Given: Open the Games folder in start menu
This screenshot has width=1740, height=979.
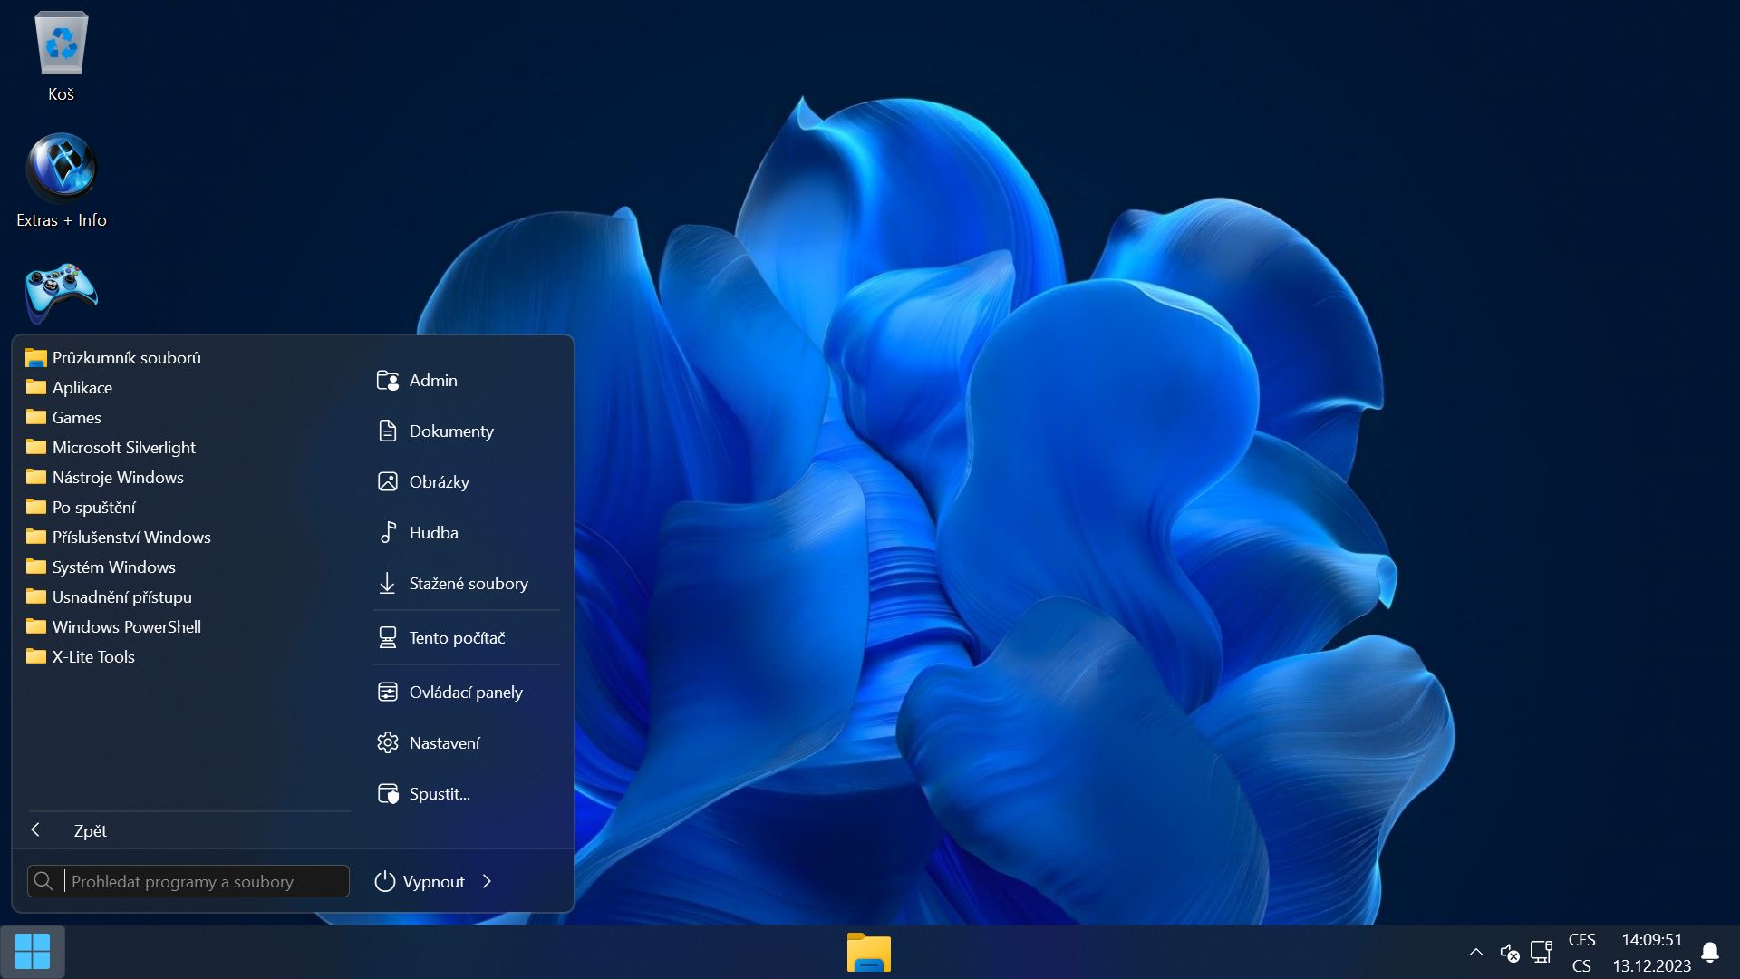Looking at the screenshot, I should pos(76,417).
